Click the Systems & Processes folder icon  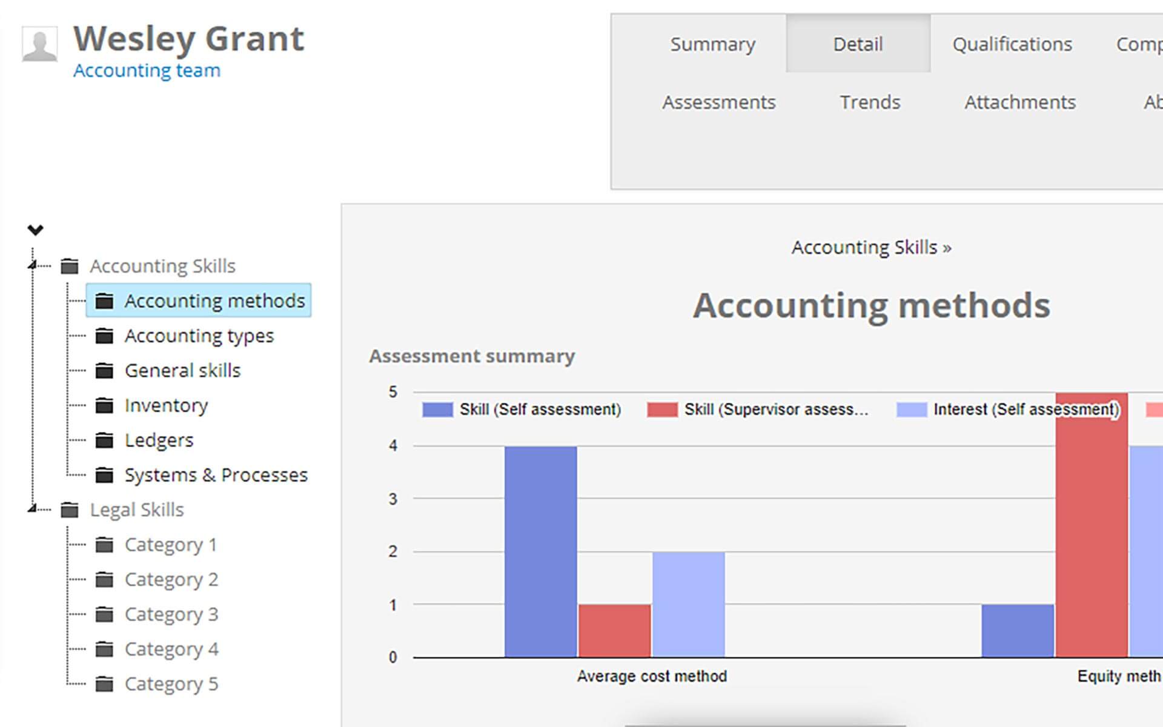pos(104,475)
